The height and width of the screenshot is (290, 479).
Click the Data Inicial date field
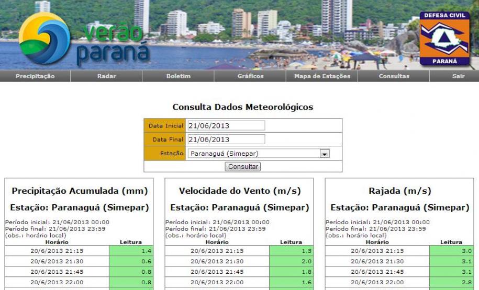pos(226,126)
